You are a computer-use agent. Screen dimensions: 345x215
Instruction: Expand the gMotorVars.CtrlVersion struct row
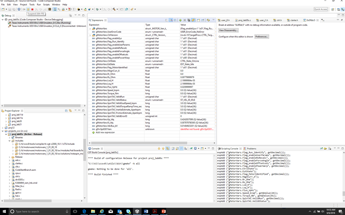coord(90,35)
